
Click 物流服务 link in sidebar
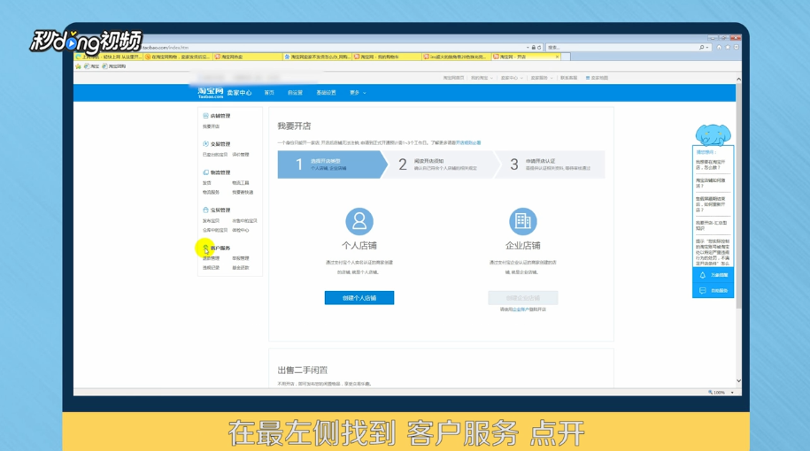click(211, 193)
